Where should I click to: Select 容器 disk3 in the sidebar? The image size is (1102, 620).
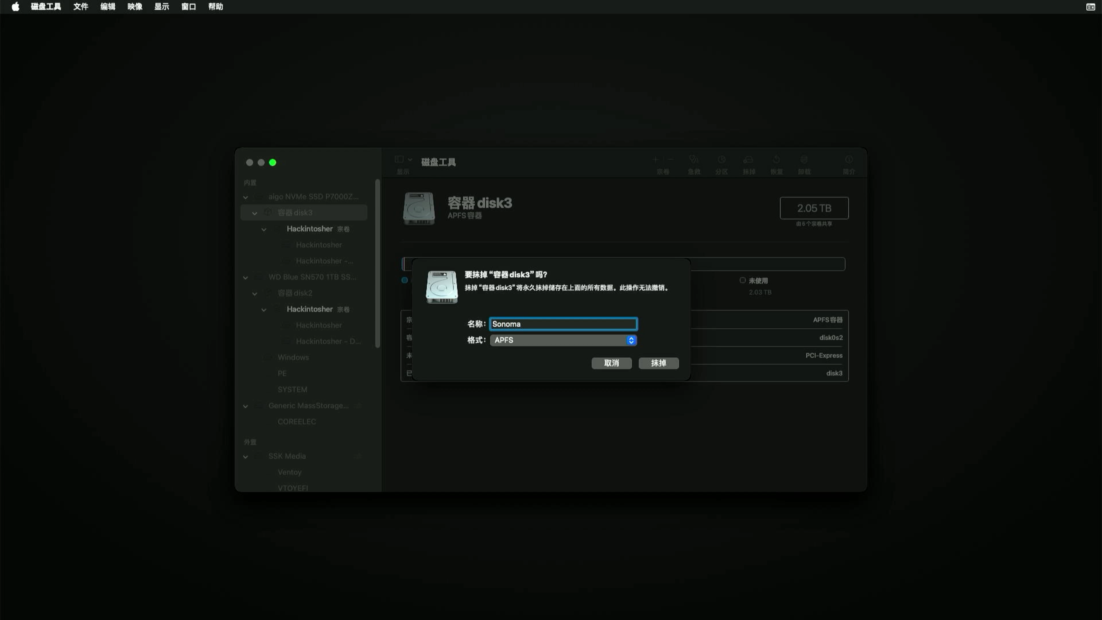304,213
